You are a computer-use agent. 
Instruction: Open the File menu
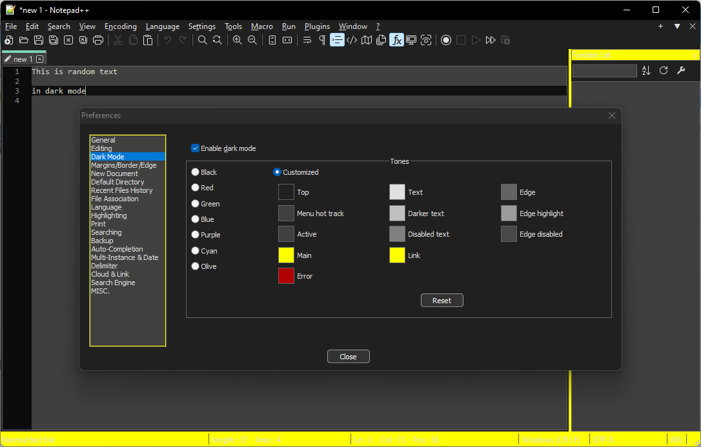tap(11, 26)
